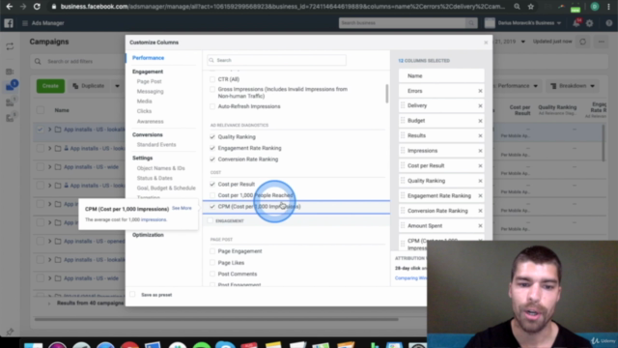Check the Page Engagement checkbox
Screen dimensions: 618x348
212,251
